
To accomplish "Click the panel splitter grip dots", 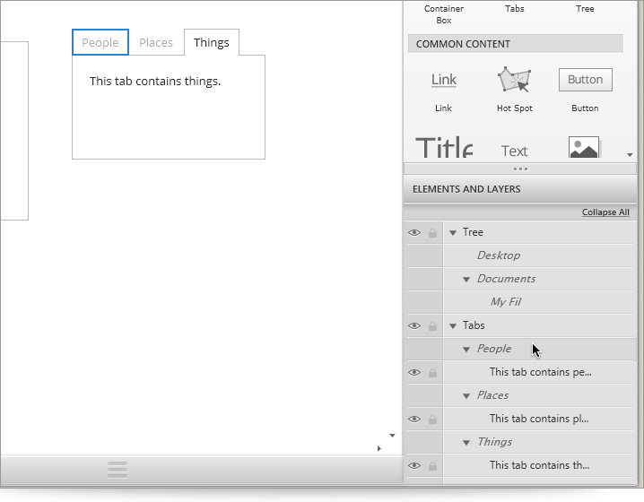I will click(x=520, y=169).
